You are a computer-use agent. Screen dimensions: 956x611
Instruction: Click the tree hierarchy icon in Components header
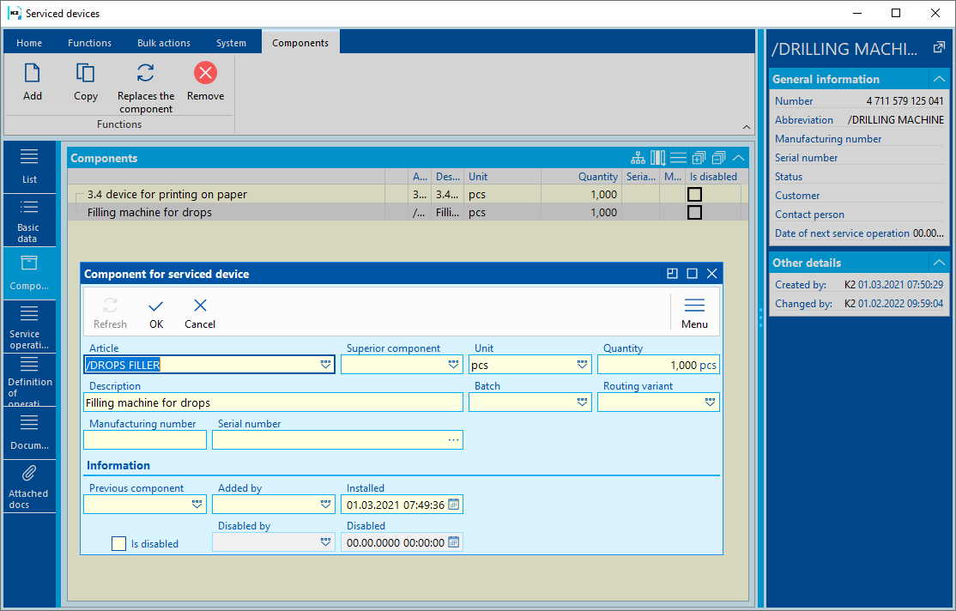(638, 158)
